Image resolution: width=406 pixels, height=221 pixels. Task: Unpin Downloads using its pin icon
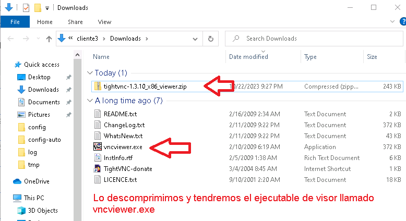[x=68, y=90]
